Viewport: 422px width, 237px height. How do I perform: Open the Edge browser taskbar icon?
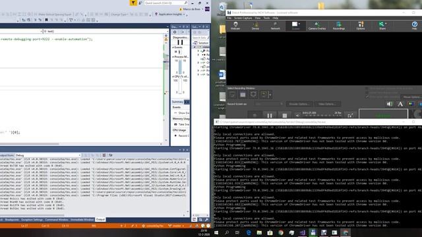(x=249, y=232)
